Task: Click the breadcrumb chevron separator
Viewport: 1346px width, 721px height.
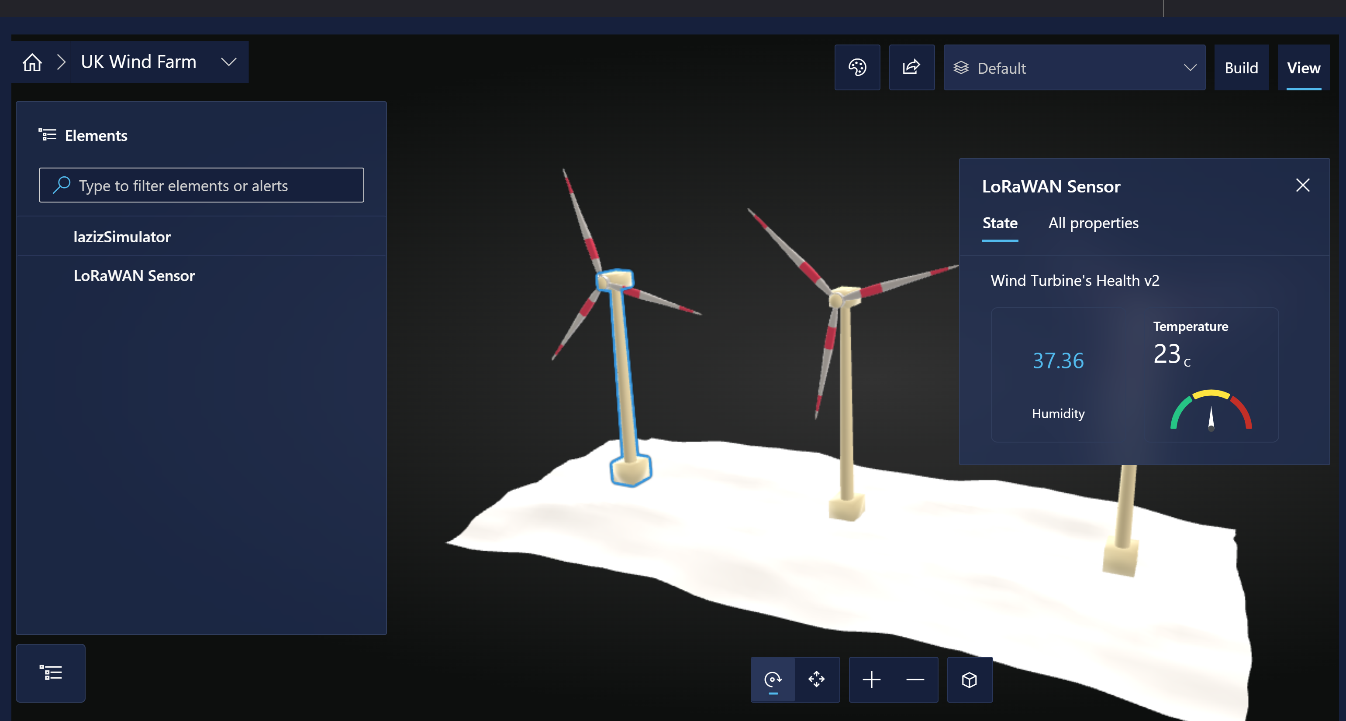Action: 62,62
